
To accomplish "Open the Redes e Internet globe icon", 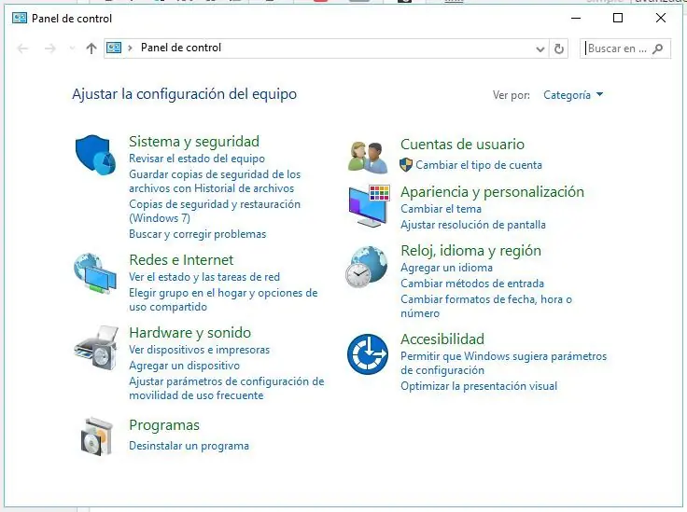I will click(95, 273).
